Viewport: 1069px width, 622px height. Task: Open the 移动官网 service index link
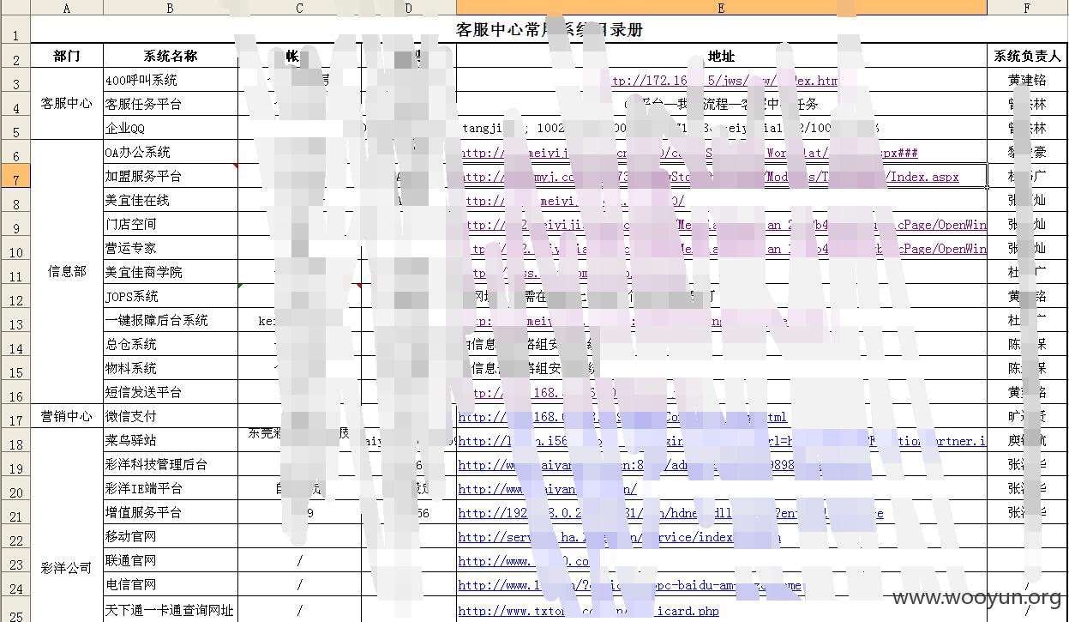(619, 537)
